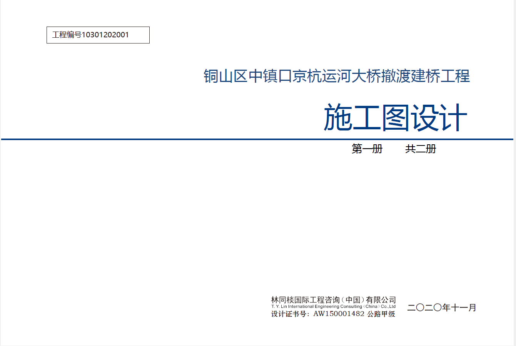Image resolution: width=516 pixels, height=346 pixels.
Task: Select the certificate line 设计证书号: AW150001482 公路甲级
Action: pyautogui.click(x=333, y=314)
